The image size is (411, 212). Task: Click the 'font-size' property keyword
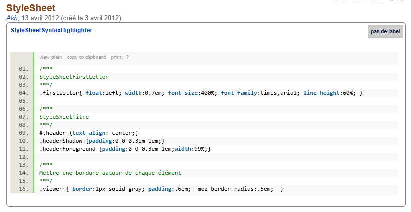(183, 93)
